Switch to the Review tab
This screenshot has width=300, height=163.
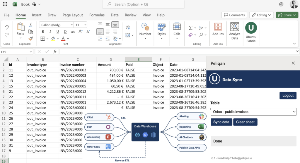point(130,15)
